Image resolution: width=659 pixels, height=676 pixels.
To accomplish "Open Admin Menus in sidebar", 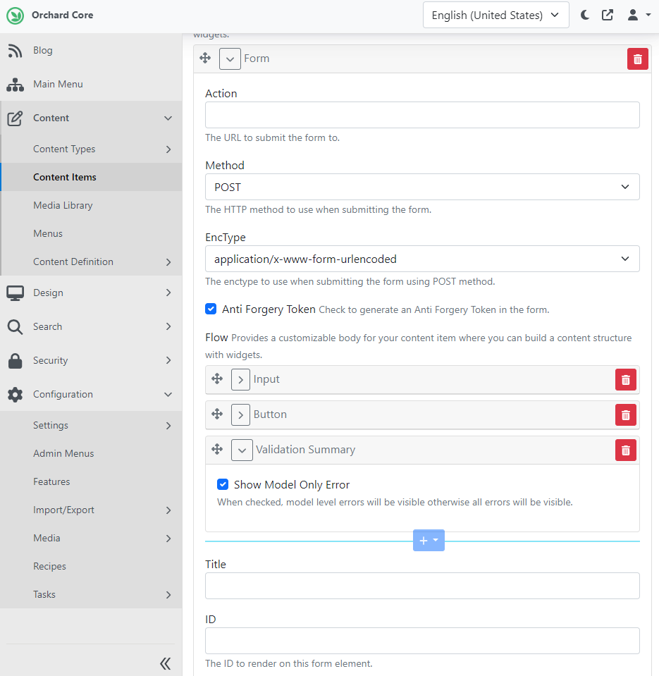I will (91, 453).
